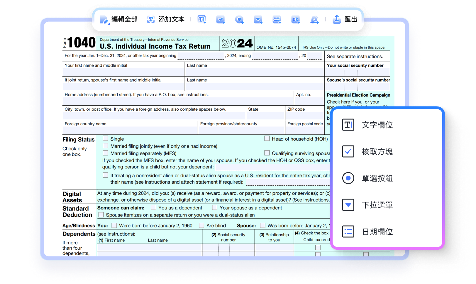Check Qualifying surviving spouse box
The height and width of the screenshot is (284, 476).
click(267, 153)
